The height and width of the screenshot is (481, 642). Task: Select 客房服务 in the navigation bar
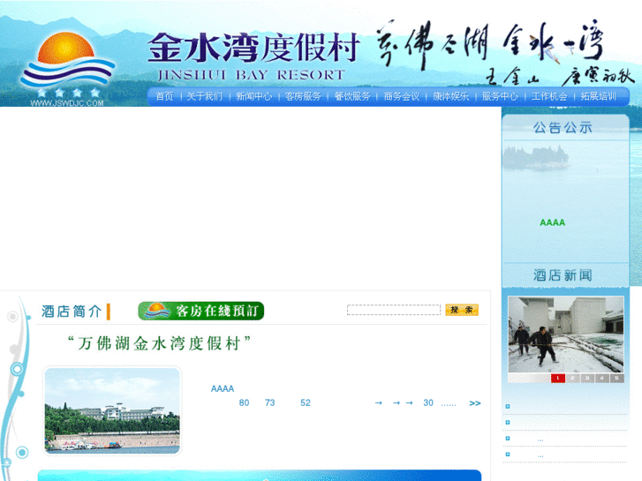pos(303,96)
